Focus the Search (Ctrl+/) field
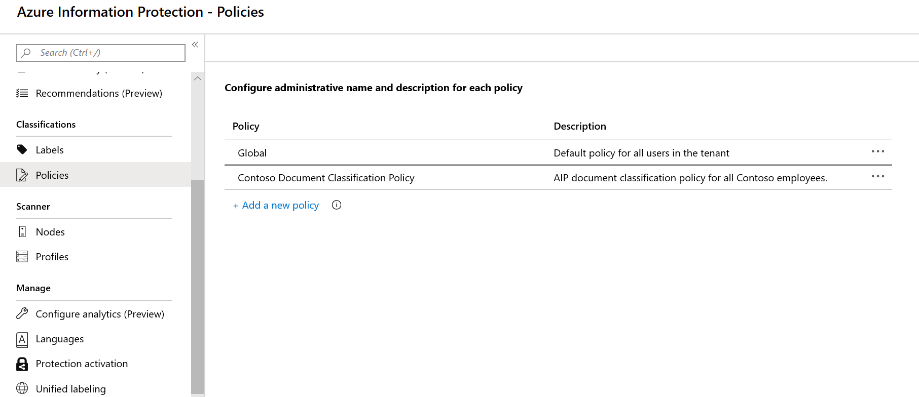This screenshot has width=919, height=397. coord(101,53)
